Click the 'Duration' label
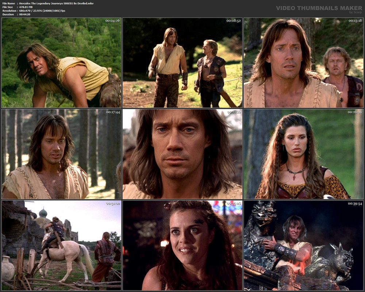Screen dimensions: 365x292 point(8,15)
